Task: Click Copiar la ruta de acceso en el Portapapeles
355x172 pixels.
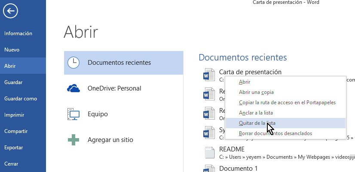Action: pyautogui.click(x=286, y=103)
